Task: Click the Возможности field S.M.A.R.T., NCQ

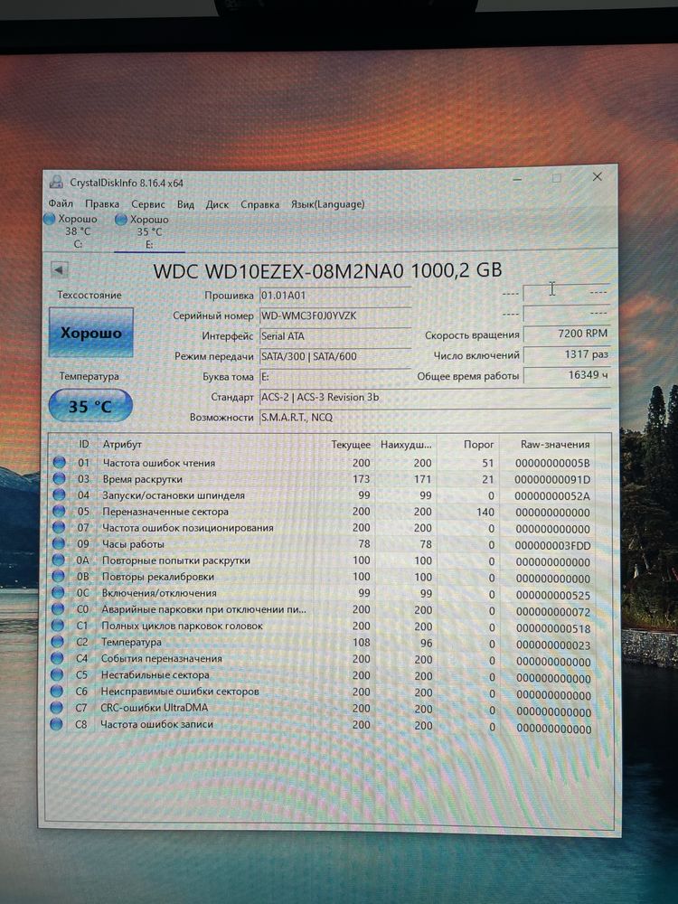Action: (435, 418)
